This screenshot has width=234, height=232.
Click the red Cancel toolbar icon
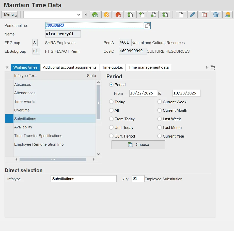(x=118, y=15)
